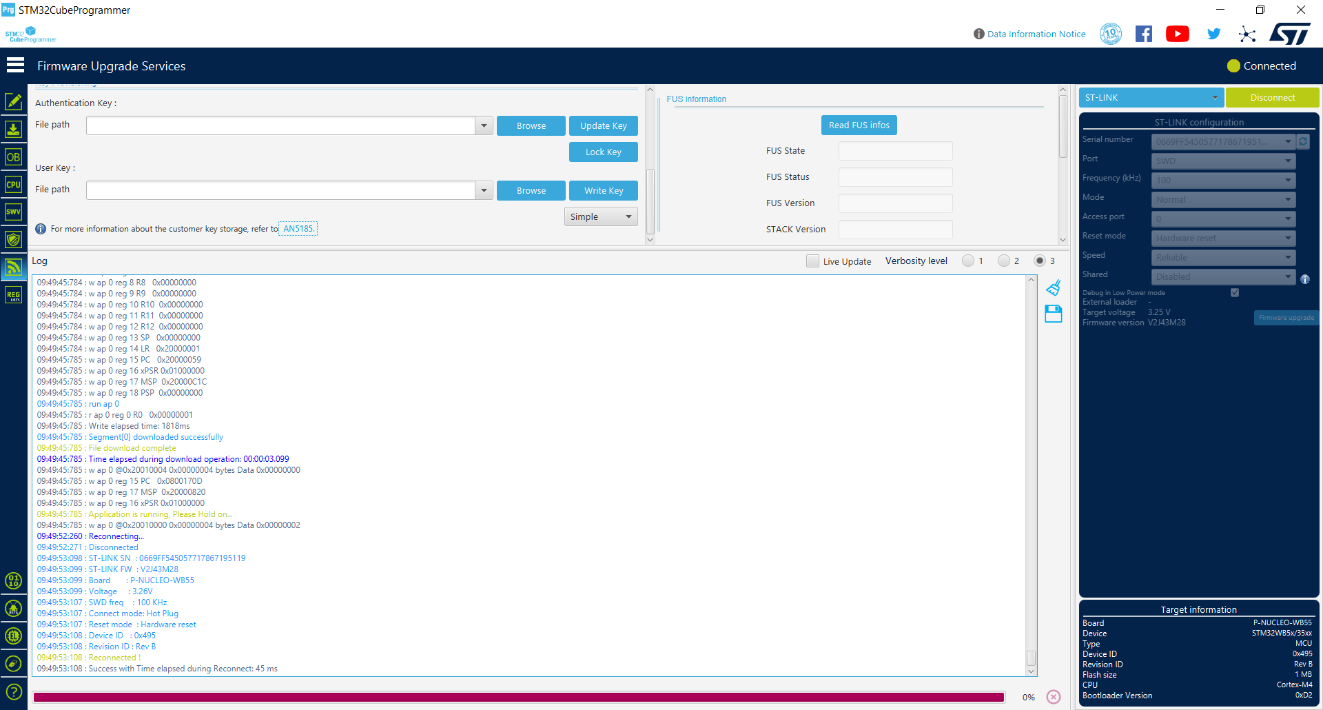Open the security shield panel
The height and width of the screenshot is (710, 1323).
[x=14, y=239]
